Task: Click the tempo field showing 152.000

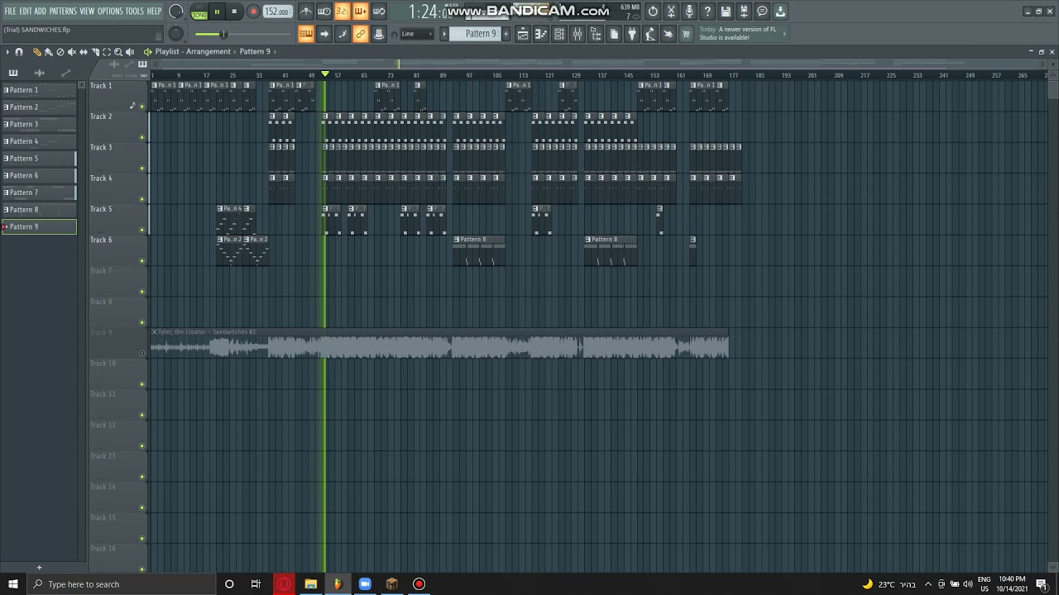Action: coord(277,12)
